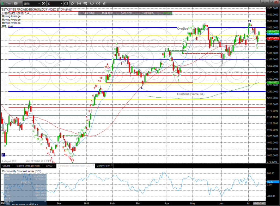
Task: Click the blue P marker on chart
Action: (3, 155)
